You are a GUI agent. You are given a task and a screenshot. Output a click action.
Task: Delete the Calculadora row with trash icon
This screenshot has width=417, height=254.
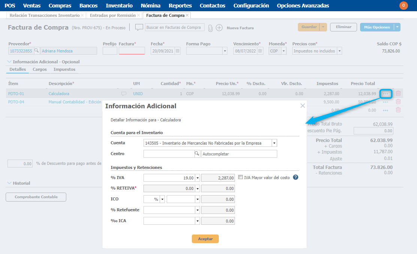pyautogui.click(x=398, y=94)
